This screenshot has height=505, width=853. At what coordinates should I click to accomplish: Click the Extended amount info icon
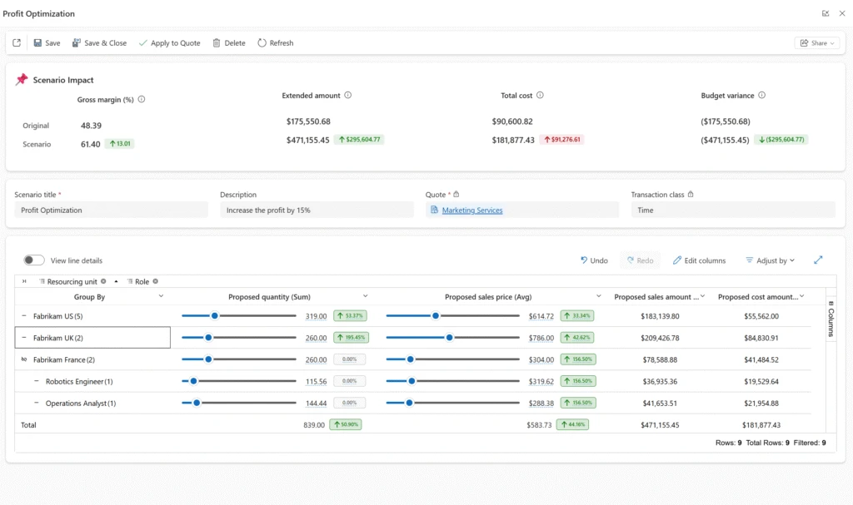tap(348, 96)
